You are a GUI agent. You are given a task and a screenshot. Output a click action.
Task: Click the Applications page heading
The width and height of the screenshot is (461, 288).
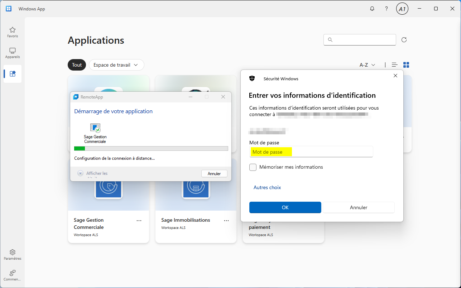point(96,40)
